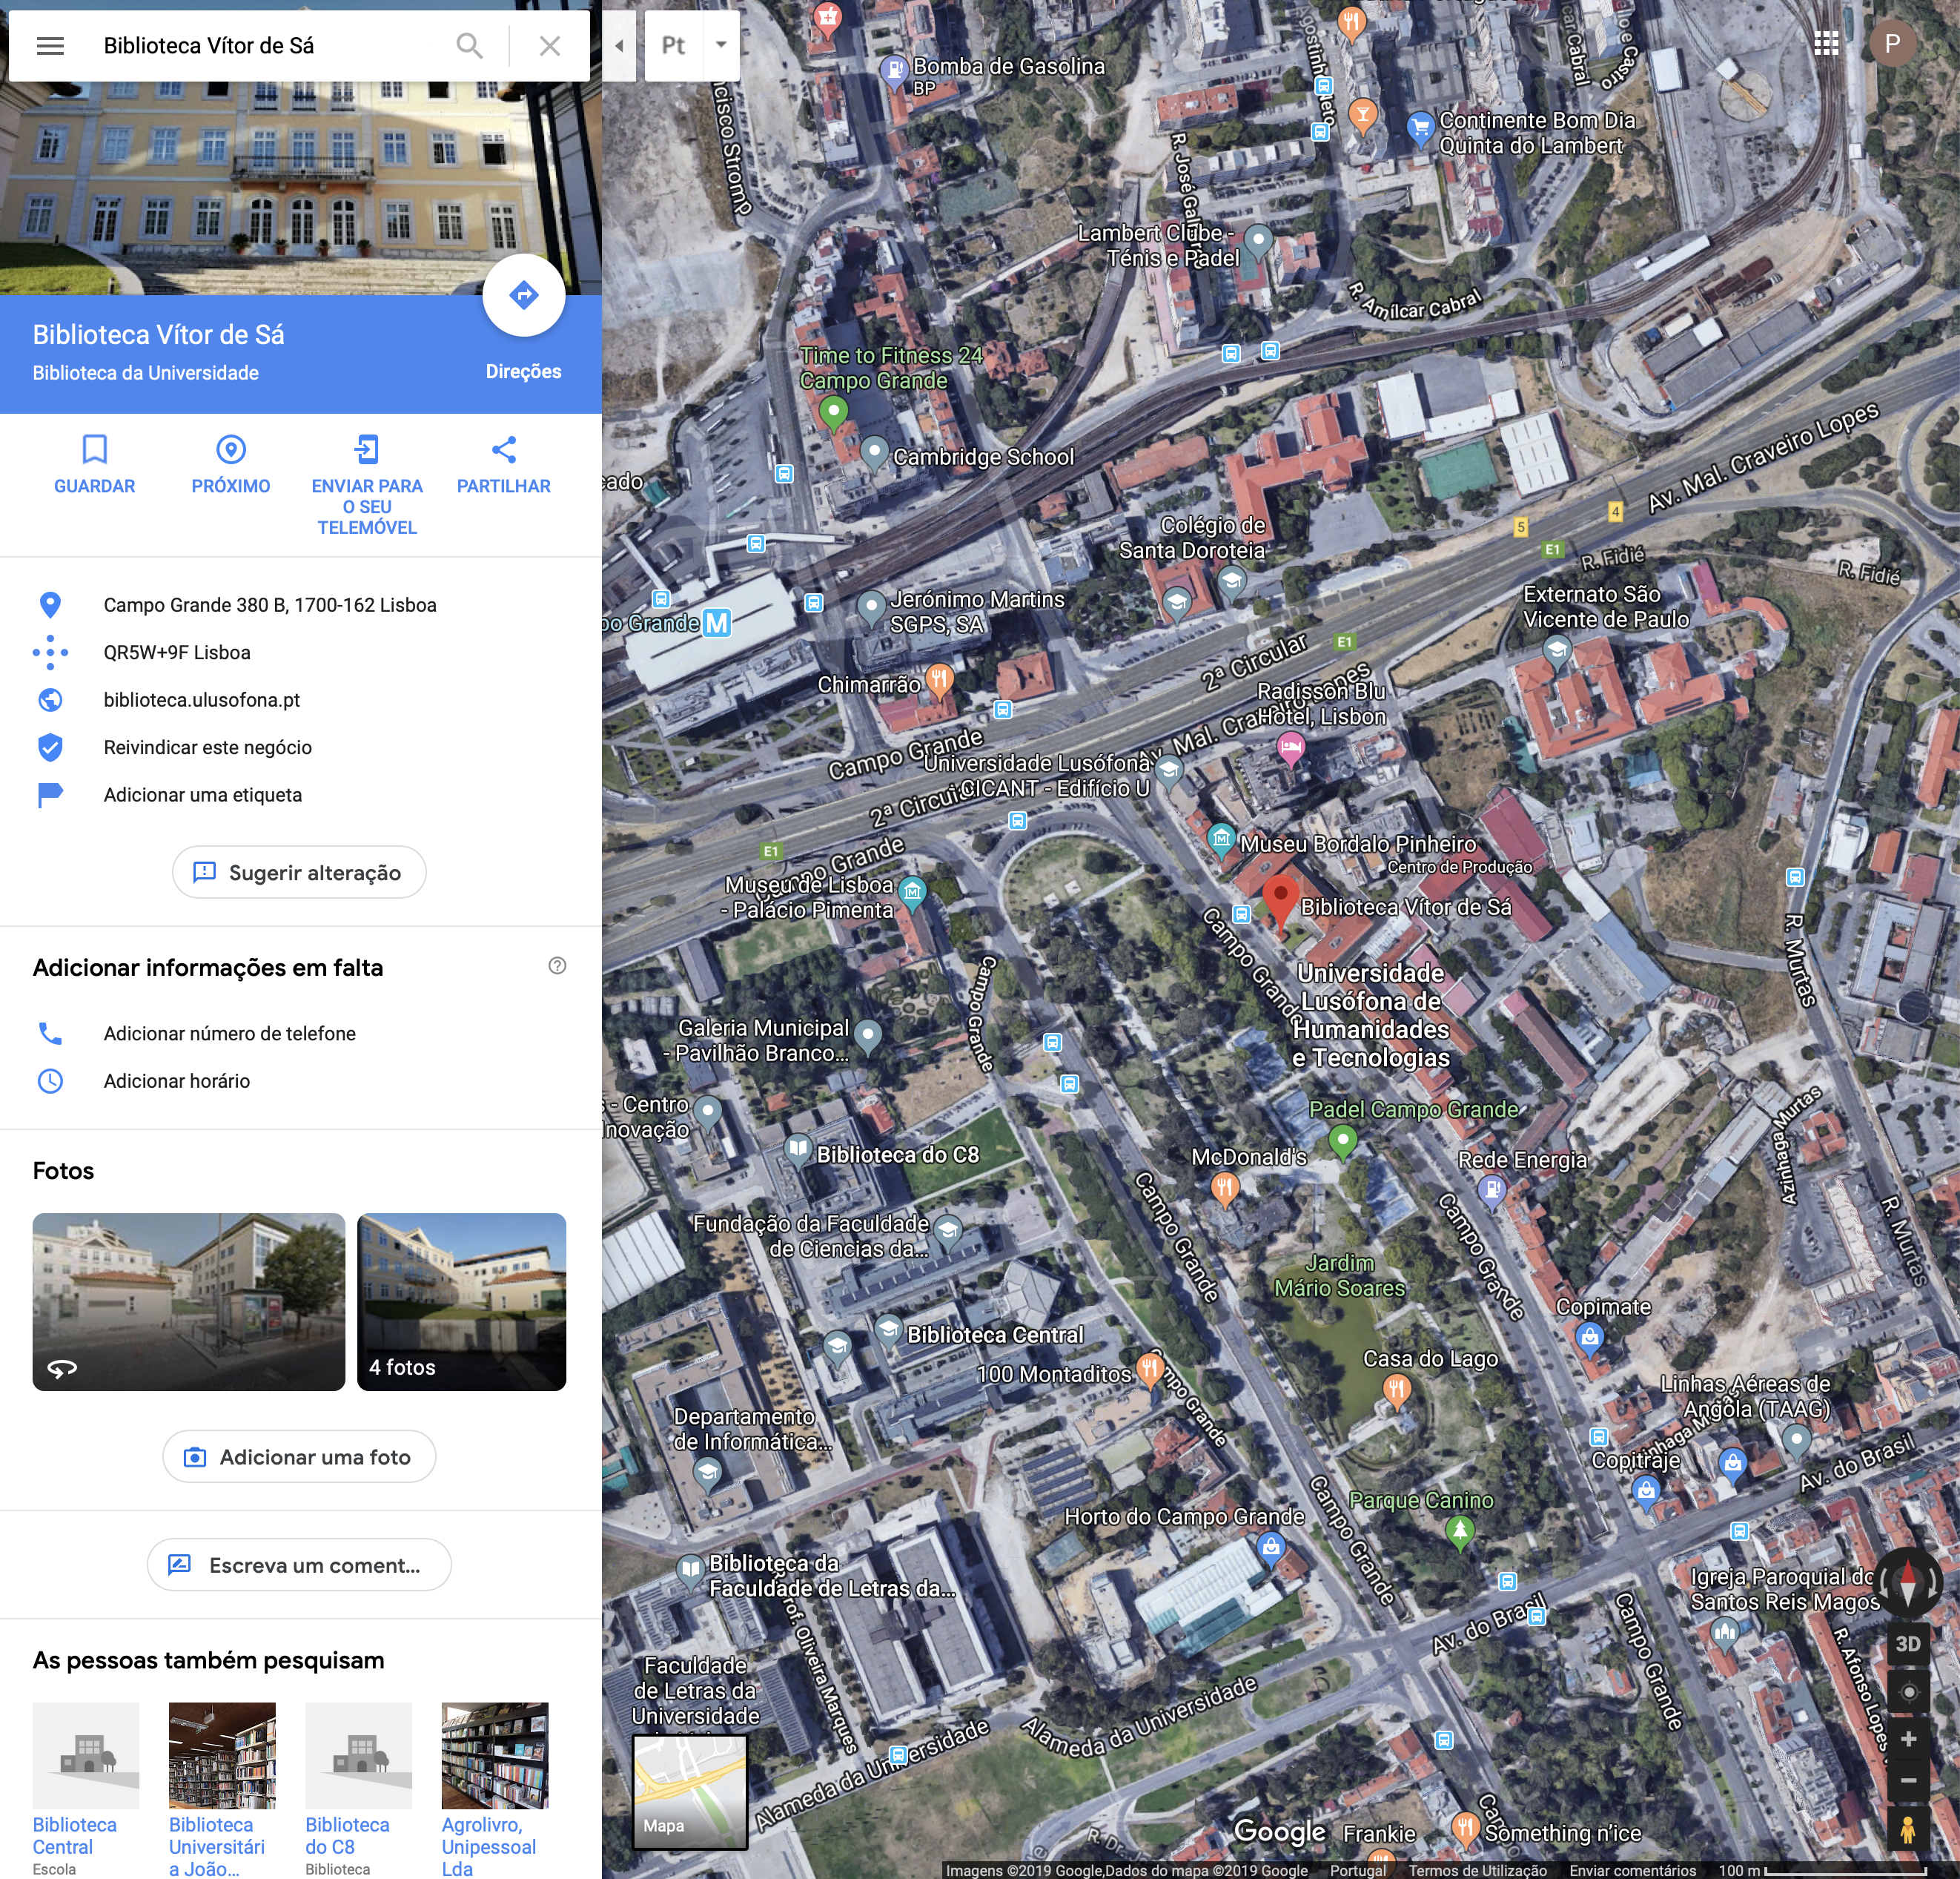1960x1879 pixels.
Task: Collapse the side panel arrow
Action: 619,46
